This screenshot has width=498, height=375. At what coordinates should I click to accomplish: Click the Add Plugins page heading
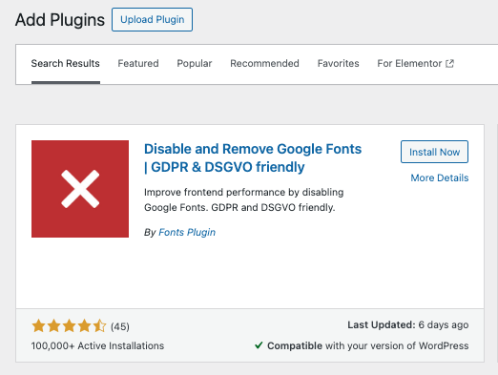coord(60,20)
